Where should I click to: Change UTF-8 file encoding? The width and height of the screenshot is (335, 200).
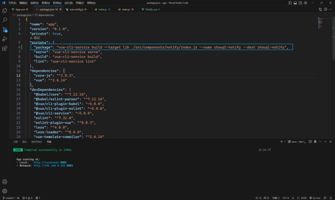click(286, 198)
